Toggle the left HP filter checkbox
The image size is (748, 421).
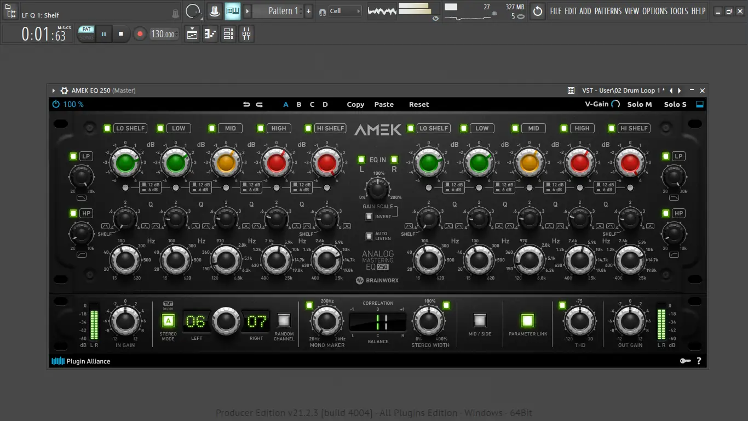click(x=73, y=213)
